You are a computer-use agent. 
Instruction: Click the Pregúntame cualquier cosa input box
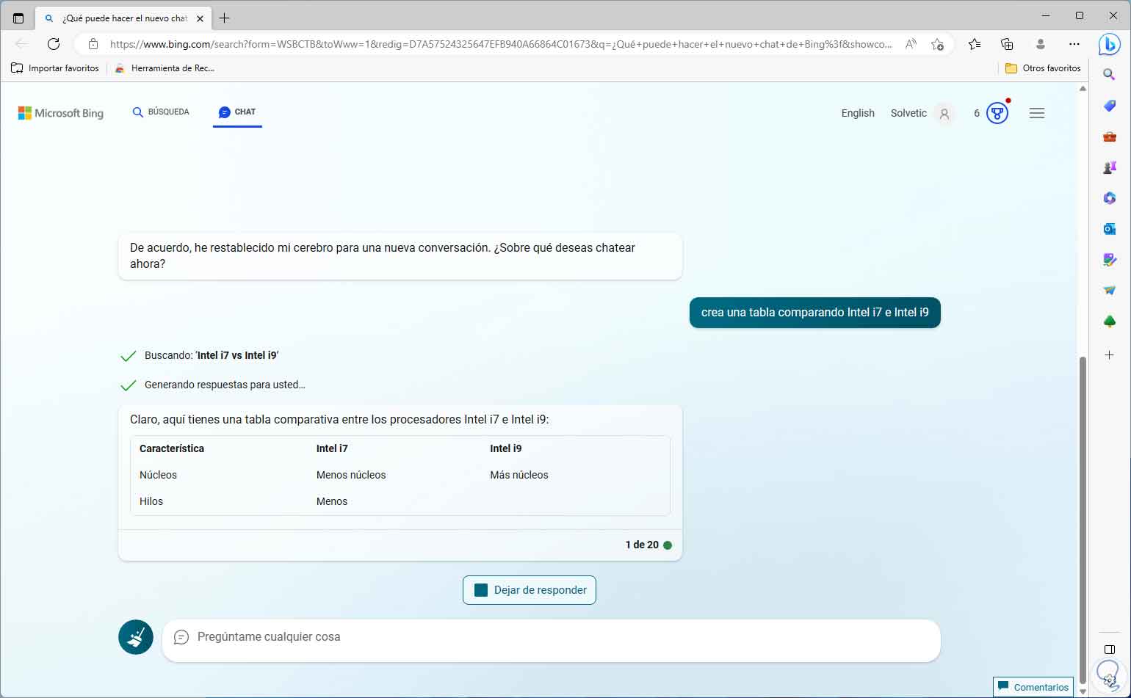(551, 641)
